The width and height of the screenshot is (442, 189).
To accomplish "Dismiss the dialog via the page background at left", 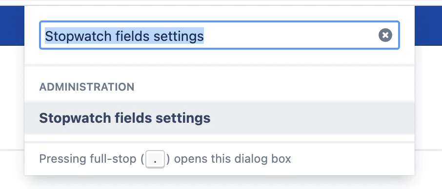I will [12, 98].
